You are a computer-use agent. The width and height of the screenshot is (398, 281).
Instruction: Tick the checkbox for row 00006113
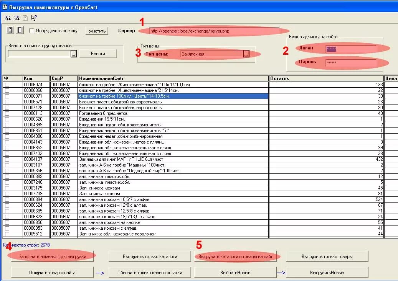(7, 113)
